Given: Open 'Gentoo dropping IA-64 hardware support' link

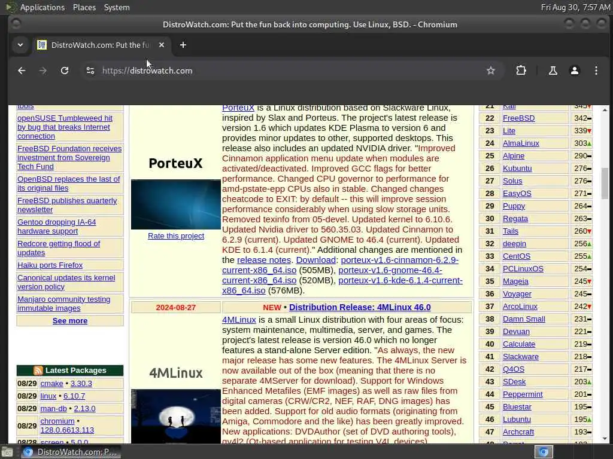Looking at the screenshot, I should point(57,227).
